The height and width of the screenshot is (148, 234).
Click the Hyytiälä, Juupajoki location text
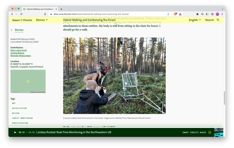[x=27, y=67]
